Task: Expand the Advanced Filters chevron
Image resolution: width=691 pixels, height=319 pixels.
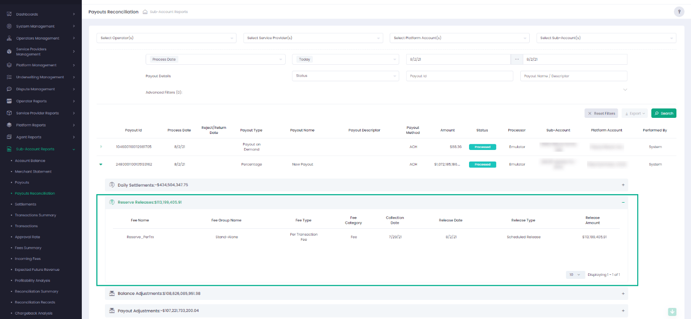Action: (625, 90)
